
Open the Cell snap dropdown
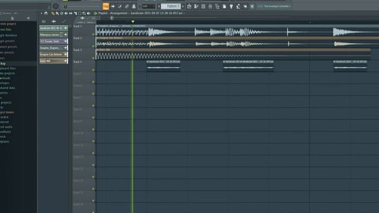tap(148, 7)
